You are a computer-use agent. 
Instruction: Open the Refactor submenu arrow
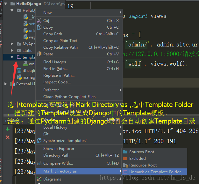(121, 90)
